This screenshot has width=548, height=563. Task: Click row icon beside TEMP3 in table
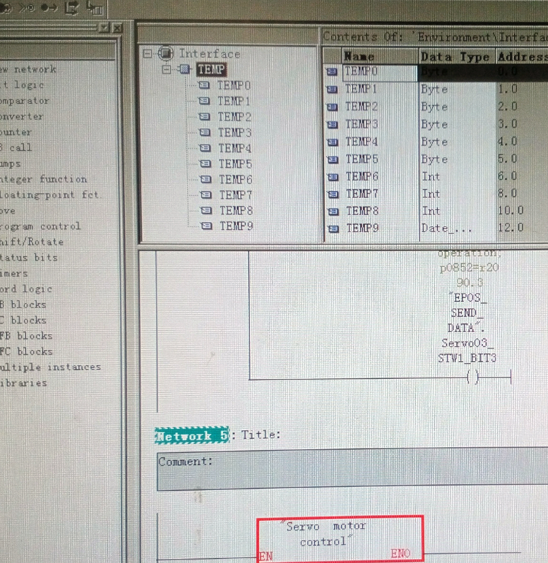click(x=332, y=124)
